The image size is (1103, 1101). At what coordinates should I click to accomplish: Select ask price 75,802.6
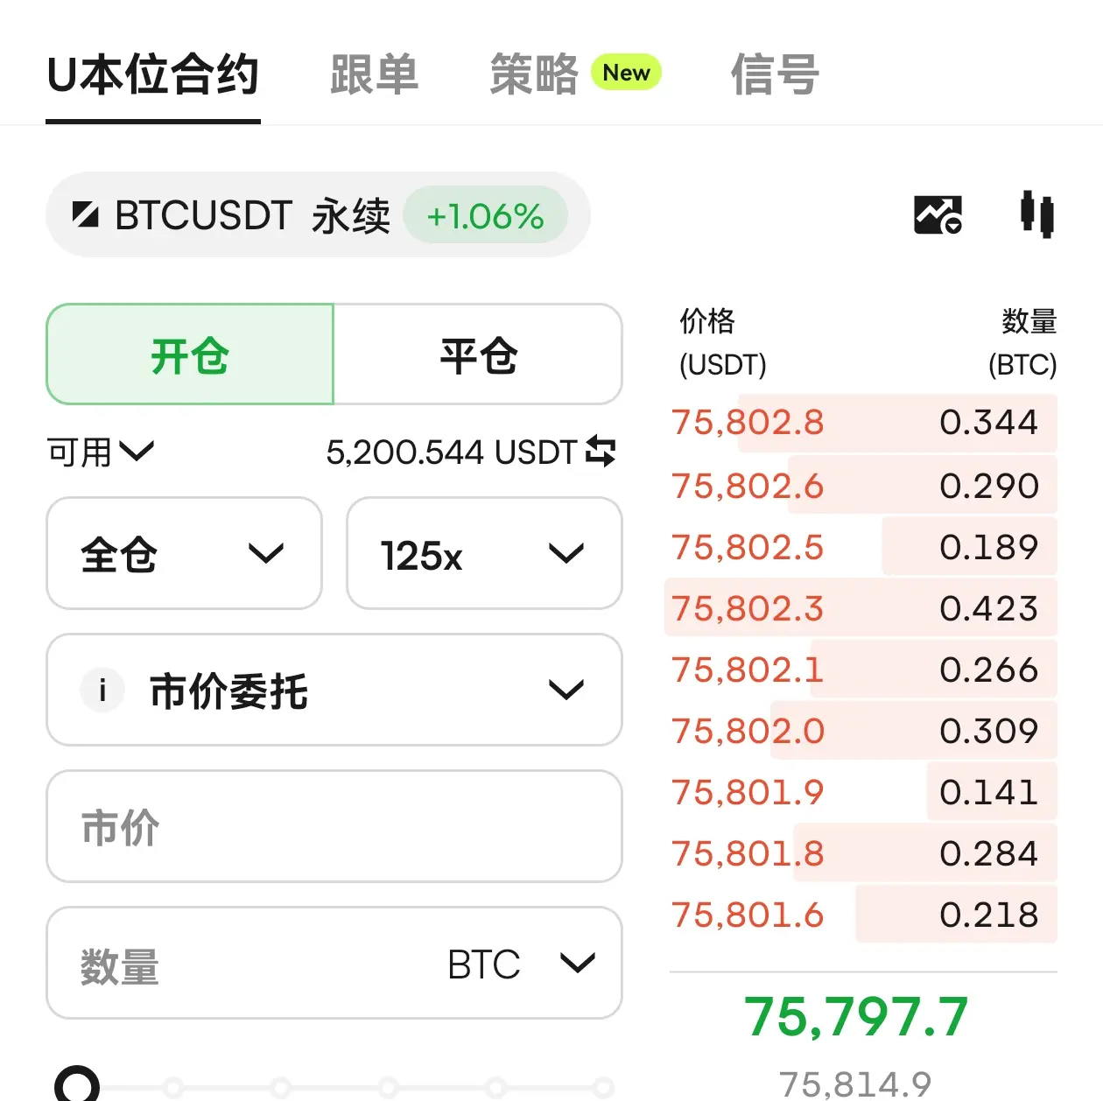[748, 486]
